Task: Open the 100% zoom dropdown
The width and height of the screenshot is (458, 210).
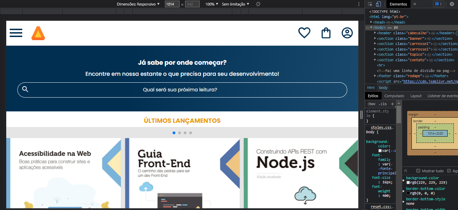Action: coord(212,4)
